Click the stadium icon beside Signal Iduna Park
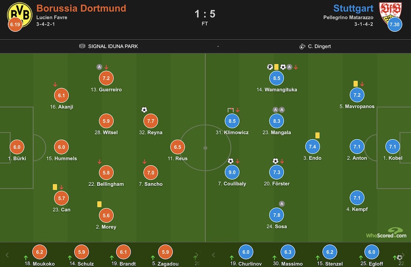Image resolution: width=411 pixels, height=267 pixels. tap(82, 46)
